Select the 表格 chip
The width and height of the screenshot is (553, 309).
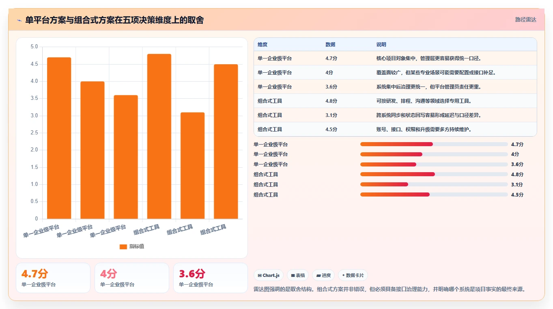tap(298, 275)
